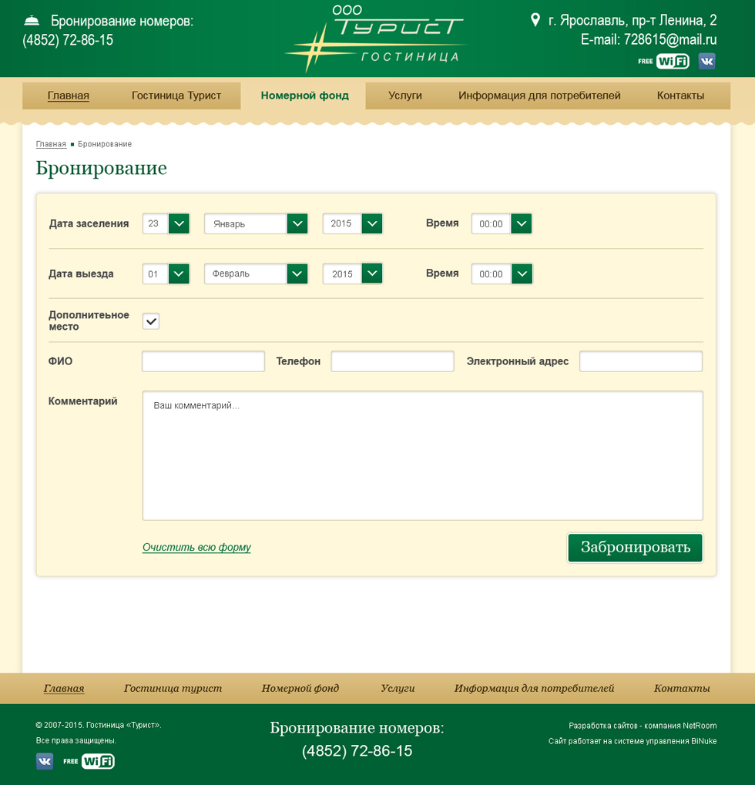Open Услуги in the top menu
The image size is (755, 785).
click(405, 96)
